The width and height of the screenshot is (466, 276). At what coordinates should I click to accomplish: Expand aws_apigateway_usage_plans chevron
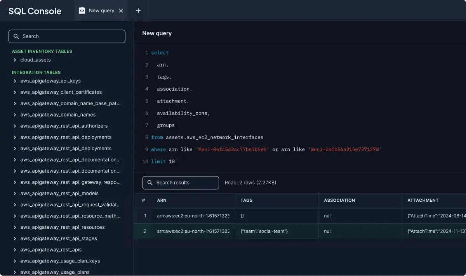coord(15,272)
